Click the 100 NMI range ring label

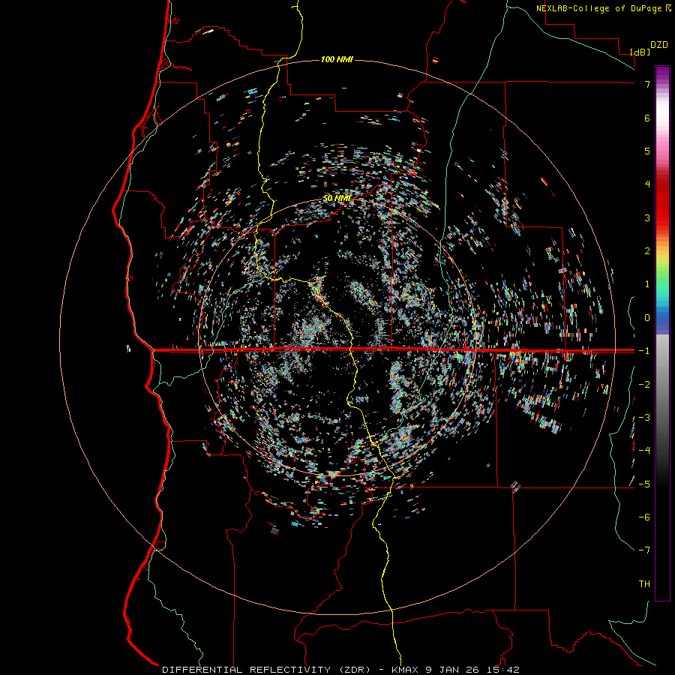[337, 59]
